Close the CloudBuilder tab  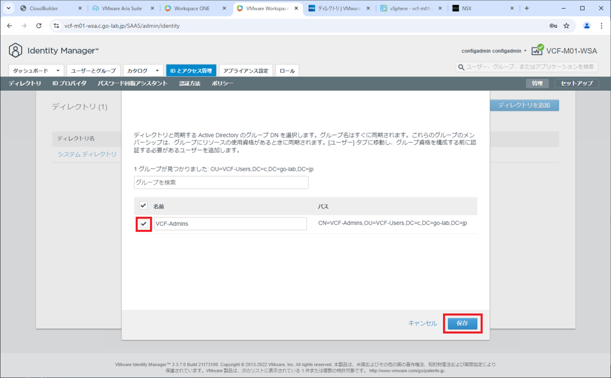tap(80, 9)
